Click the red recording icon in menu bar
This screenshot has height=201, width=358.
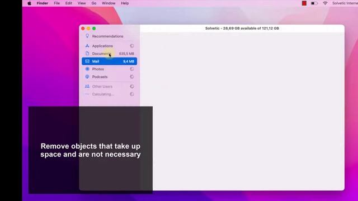click(304, 3)
